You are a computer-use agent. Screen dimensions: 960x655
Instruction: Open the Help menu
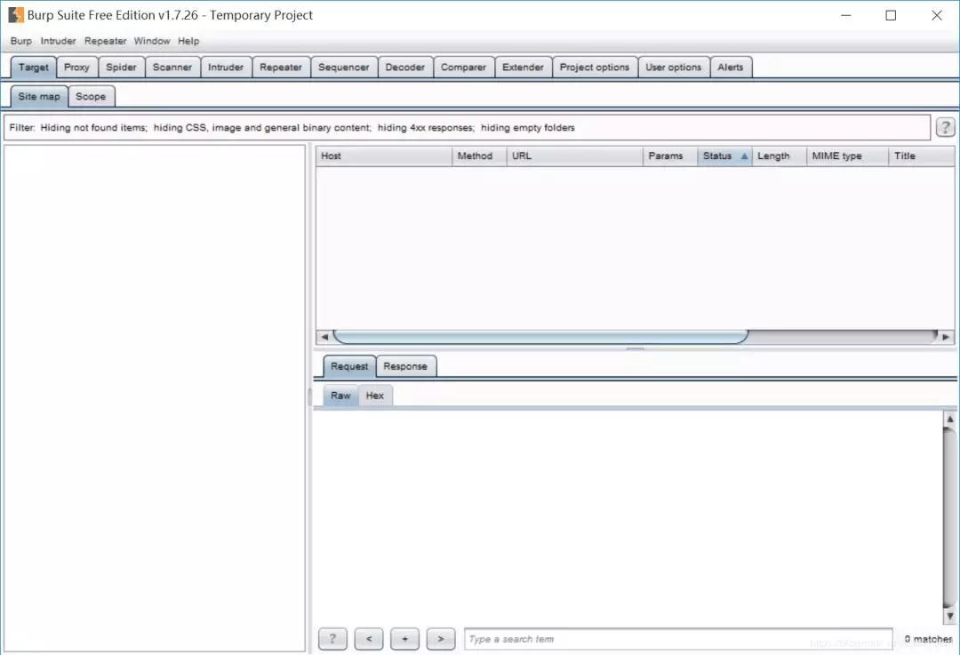[x=188, y=41]
